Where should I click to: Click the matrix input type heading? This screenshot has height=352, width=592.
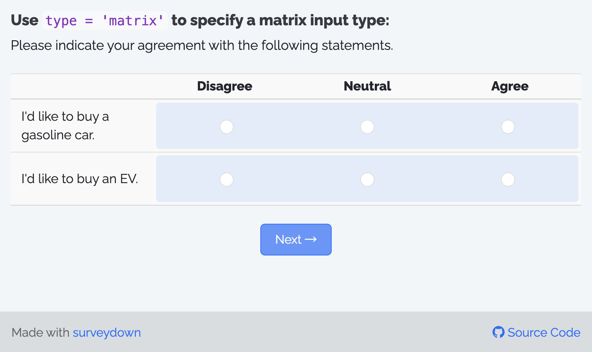coord(280,20)
